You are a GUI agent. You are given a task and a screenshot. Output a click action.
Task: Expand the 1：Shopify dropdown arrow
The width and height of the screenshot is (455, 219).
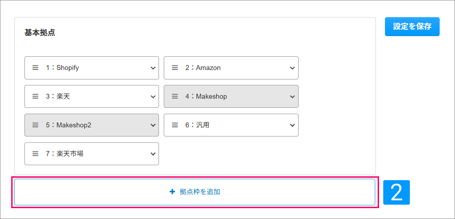coord(153,68)
